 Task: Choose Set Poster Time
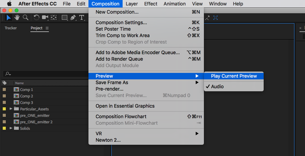point(146,29)
